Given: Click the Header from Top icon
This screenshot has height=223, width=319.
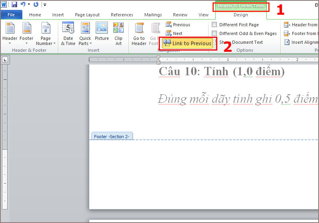Looking at the screenshot, I should tap(287, 25).
